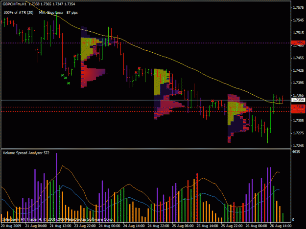Viewport: 306px width, 229px height.
Task: Click the Interbank FX Trader 4 copyright text
Action: click(x=58, y=219)
